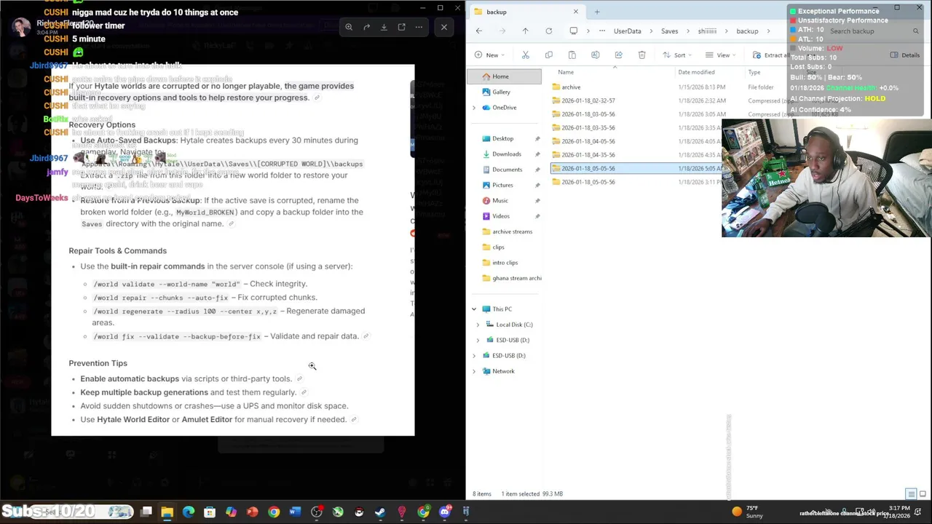Click the Rename icon in Explorer toolbar
Viewport: 932px width, 524px height.
click(x=595, y=55)
